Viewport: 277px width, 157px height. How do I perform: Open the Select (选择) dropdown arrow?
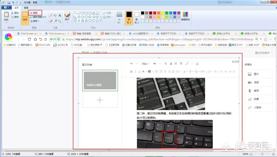(x=25, y=23)
